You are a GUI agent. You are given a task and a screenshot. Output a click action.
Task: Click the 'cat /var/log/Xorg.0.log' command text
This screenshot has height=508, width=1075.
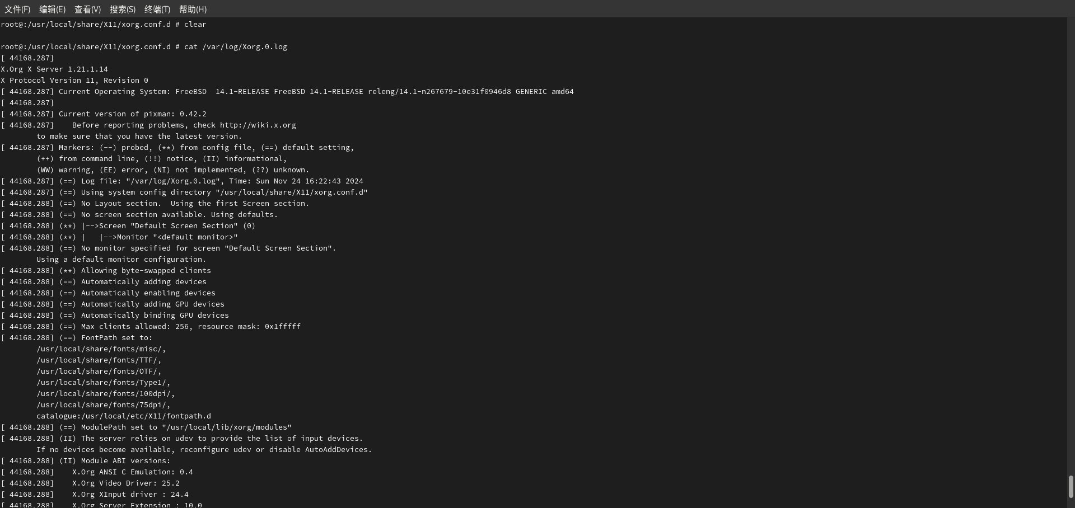236,47
